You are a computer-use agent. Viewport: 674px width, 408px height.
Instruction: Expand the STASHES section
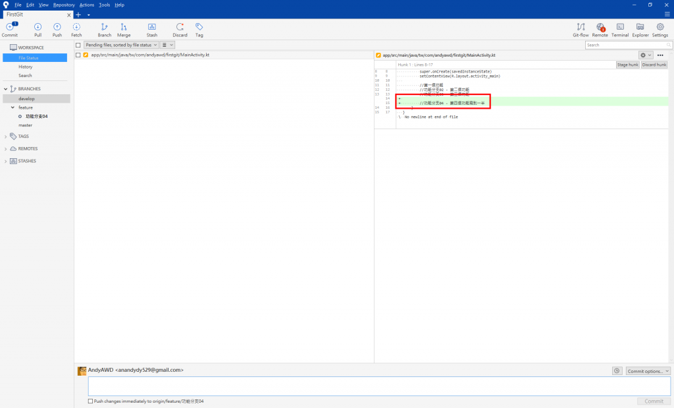coord(5,161)
